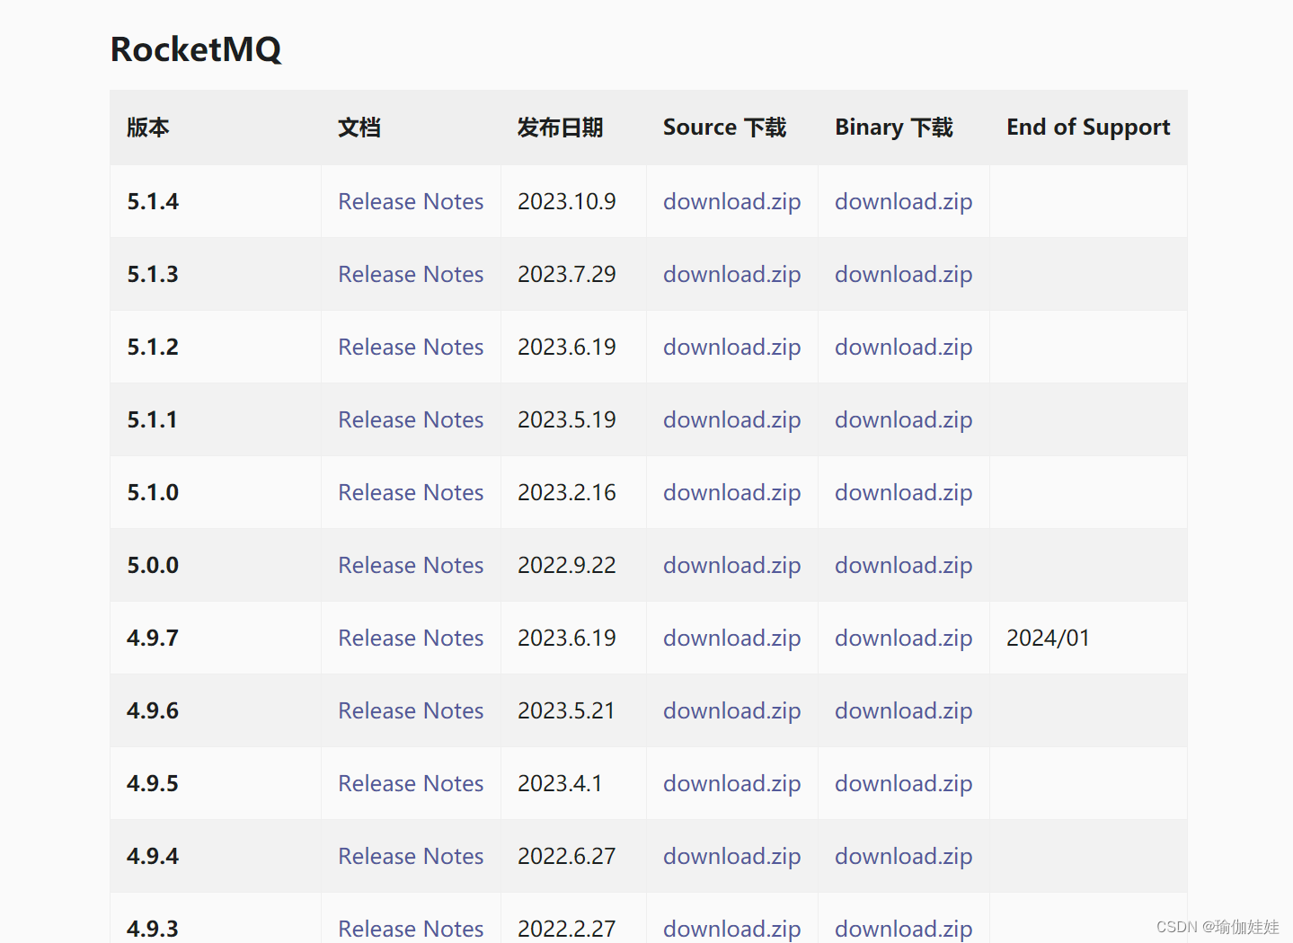This screenshot has height=943, width=1293.
Task: Open Release Notes for version 5.0.0
Action: pos(411,565)
